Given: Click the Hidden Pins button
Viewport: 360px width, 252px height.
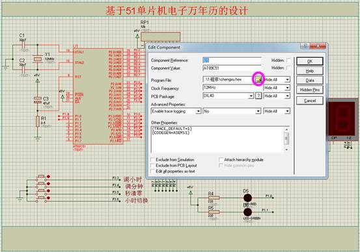Looking at the screenshot, I should click(310, 90).
